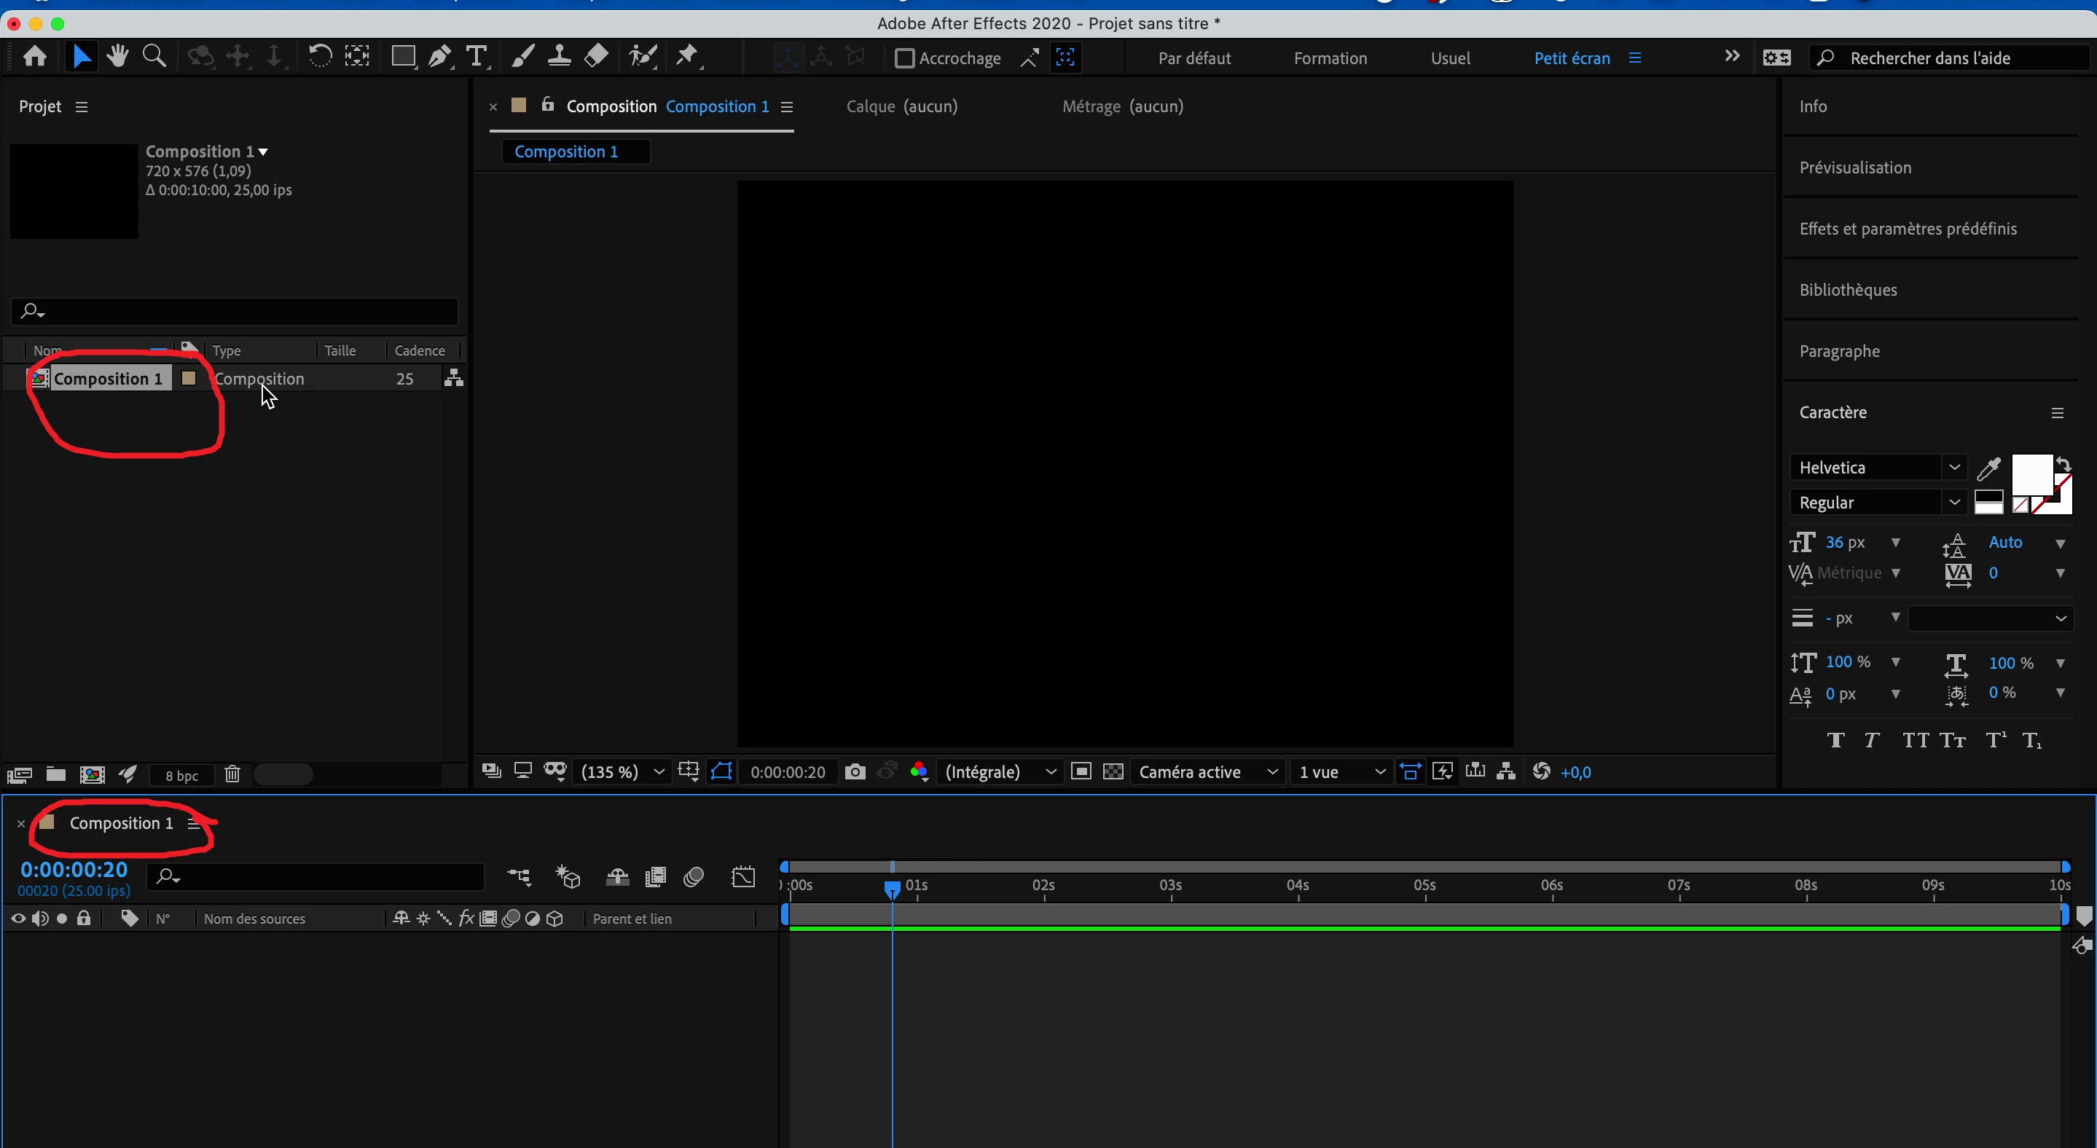Toggle Faux Bold text style

pyautogui.click(x=1835, y=740)
